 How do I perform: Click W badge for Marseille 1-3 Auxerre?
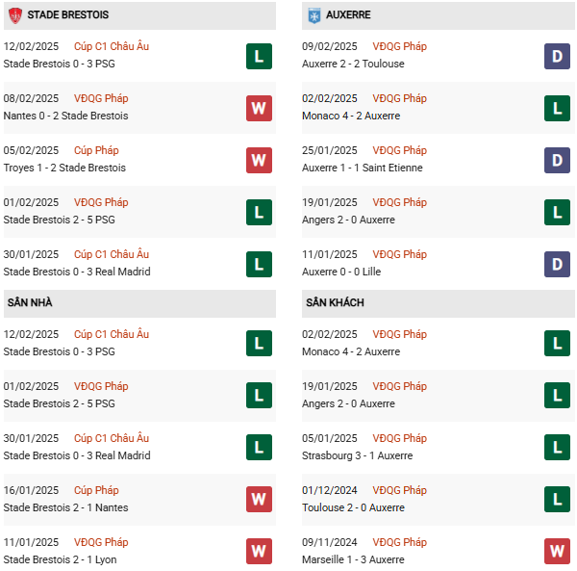point(557,551)
